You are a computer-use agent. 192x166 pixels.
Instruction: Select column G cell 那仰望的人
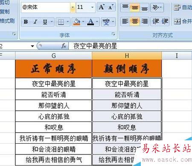[x=53, y=106]
